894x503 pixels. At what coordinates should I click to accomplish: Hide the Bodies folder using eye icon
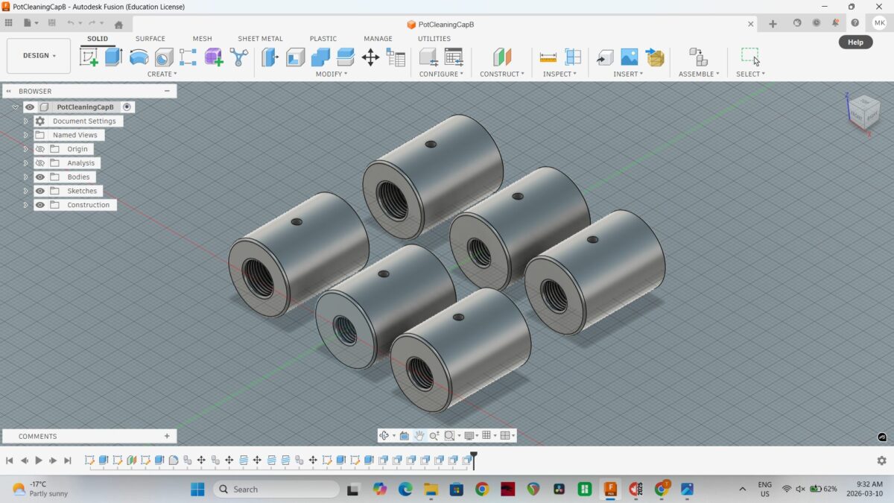coord(40,177)
